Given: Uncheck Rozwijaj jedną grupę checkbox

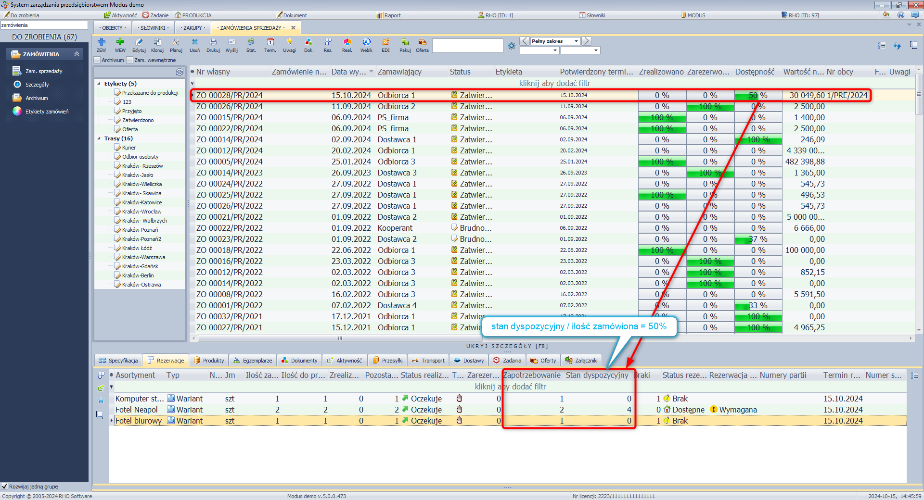Looking at the screenshot, I should (x=5, y=487).
